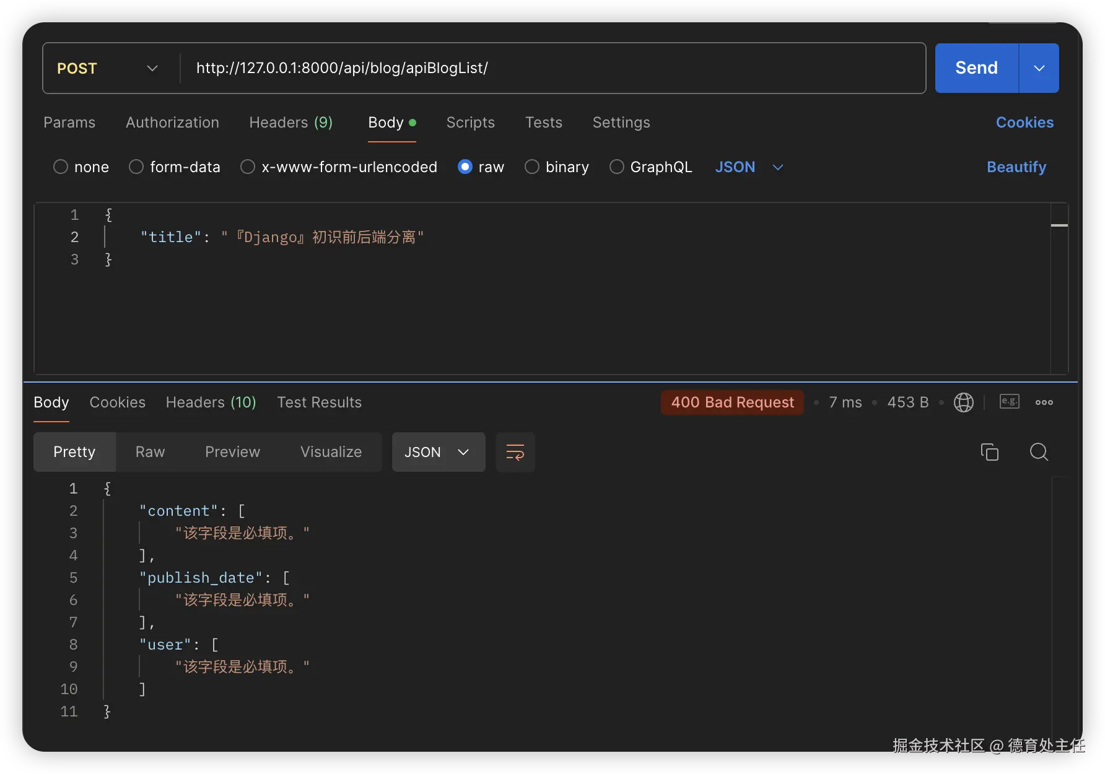Show the response Cookies tab

click(x=118, y=402)
